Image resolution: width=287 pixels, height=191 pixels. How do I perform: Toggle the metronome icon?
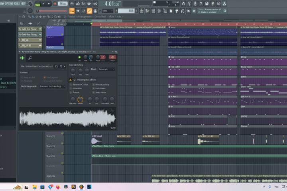(72, 4)
